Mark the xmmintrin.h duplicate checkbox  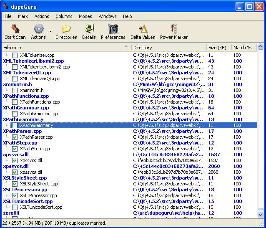tap(15, 90)
